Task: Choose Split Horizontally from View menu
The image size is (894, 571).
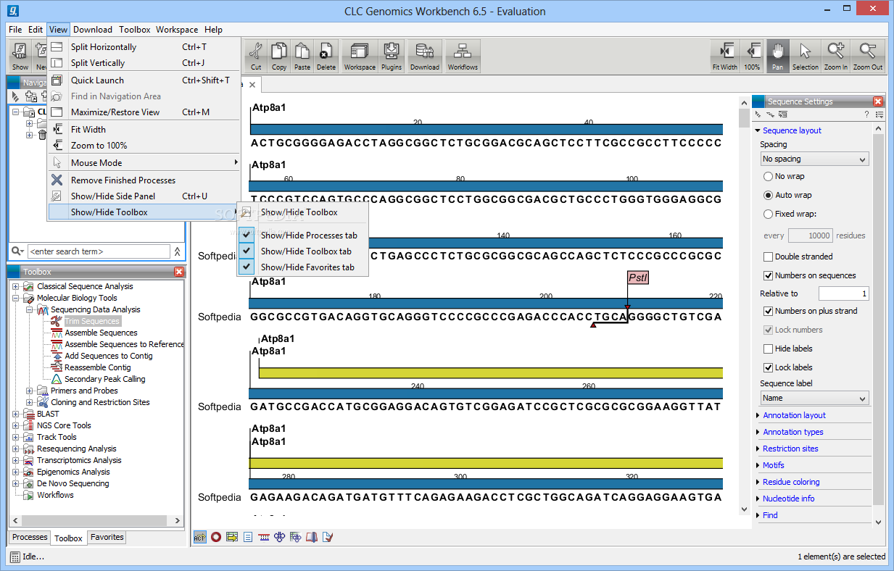Action: point(144,47)
